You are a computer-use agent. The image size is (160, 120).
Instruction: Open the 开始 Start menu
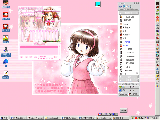point(5,118)
